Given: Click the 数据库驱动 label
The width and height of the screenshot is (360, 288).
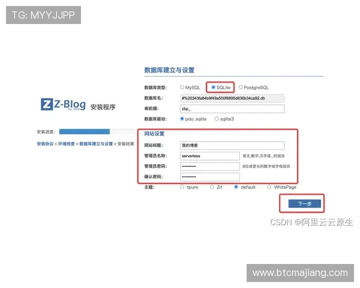Looking at the screenshot, I should pos(155,119).
